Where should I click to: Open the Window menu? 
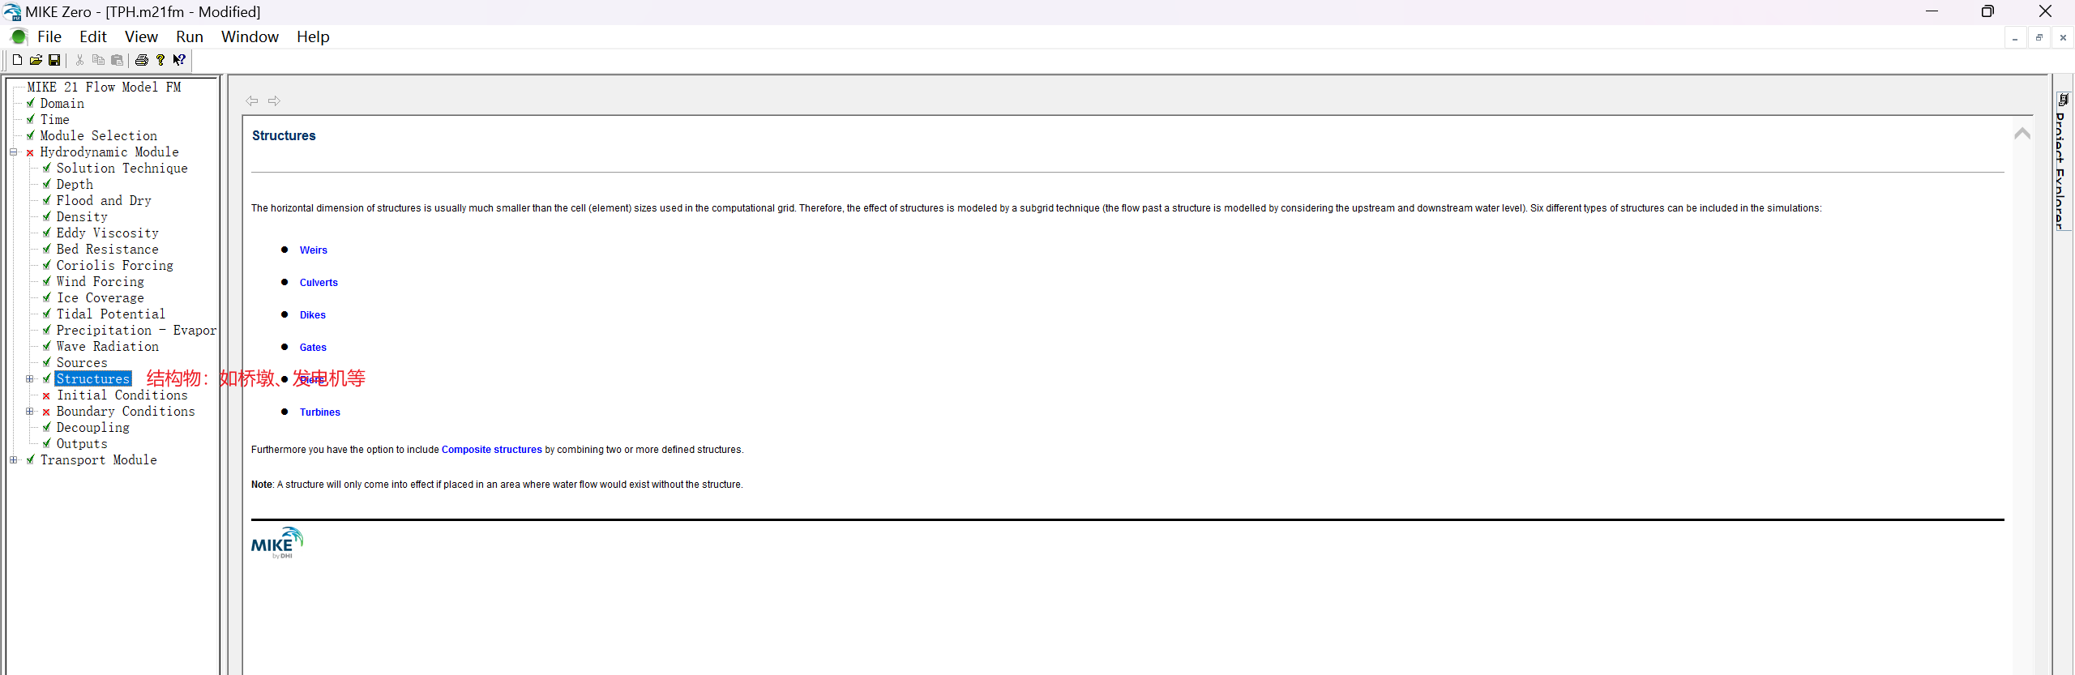[250, 37]
